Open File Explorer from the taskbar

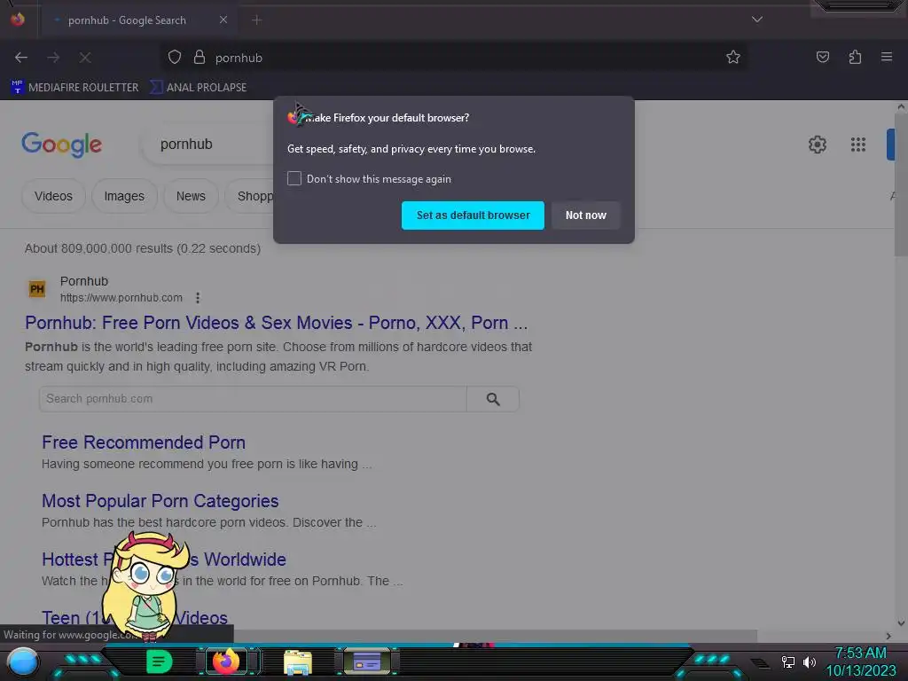pos(298,662)
